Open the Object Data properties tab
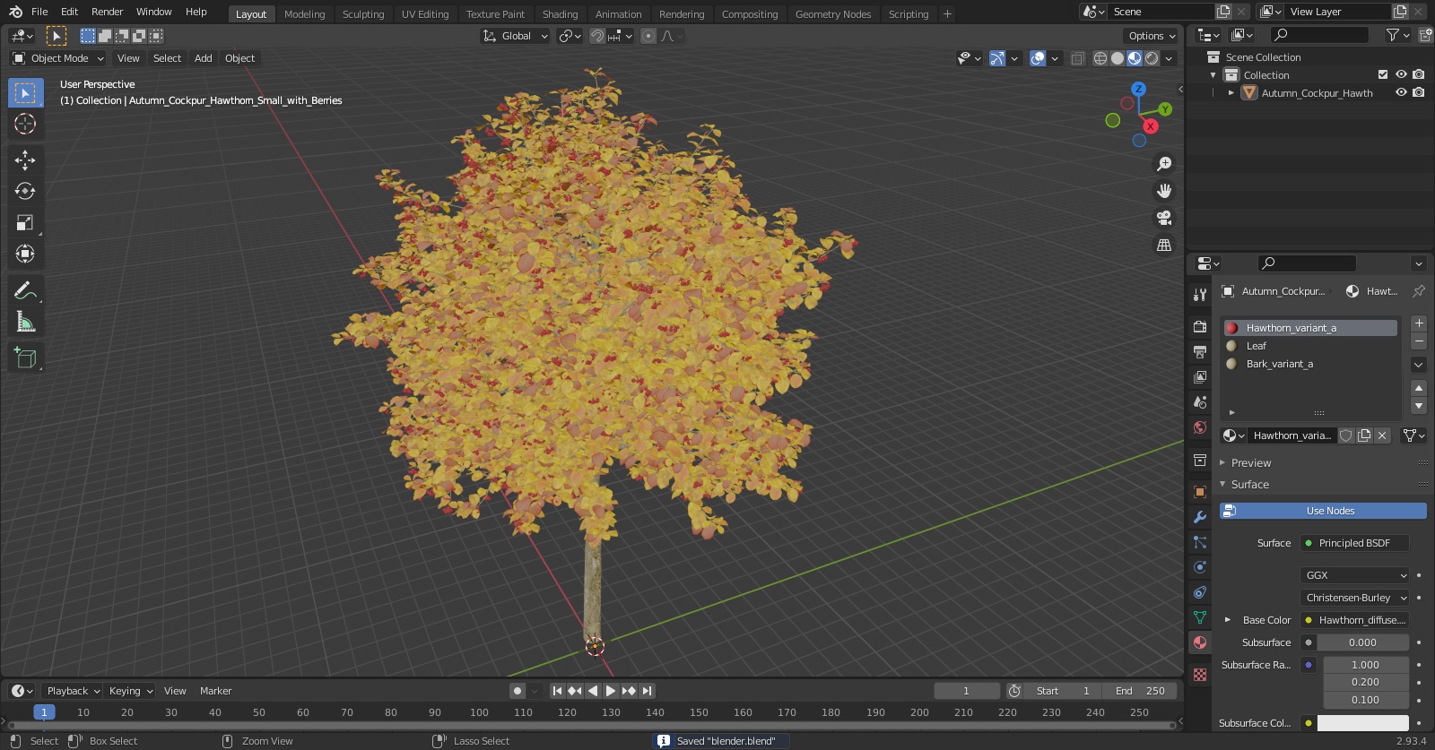 (x=1200, y=617)
